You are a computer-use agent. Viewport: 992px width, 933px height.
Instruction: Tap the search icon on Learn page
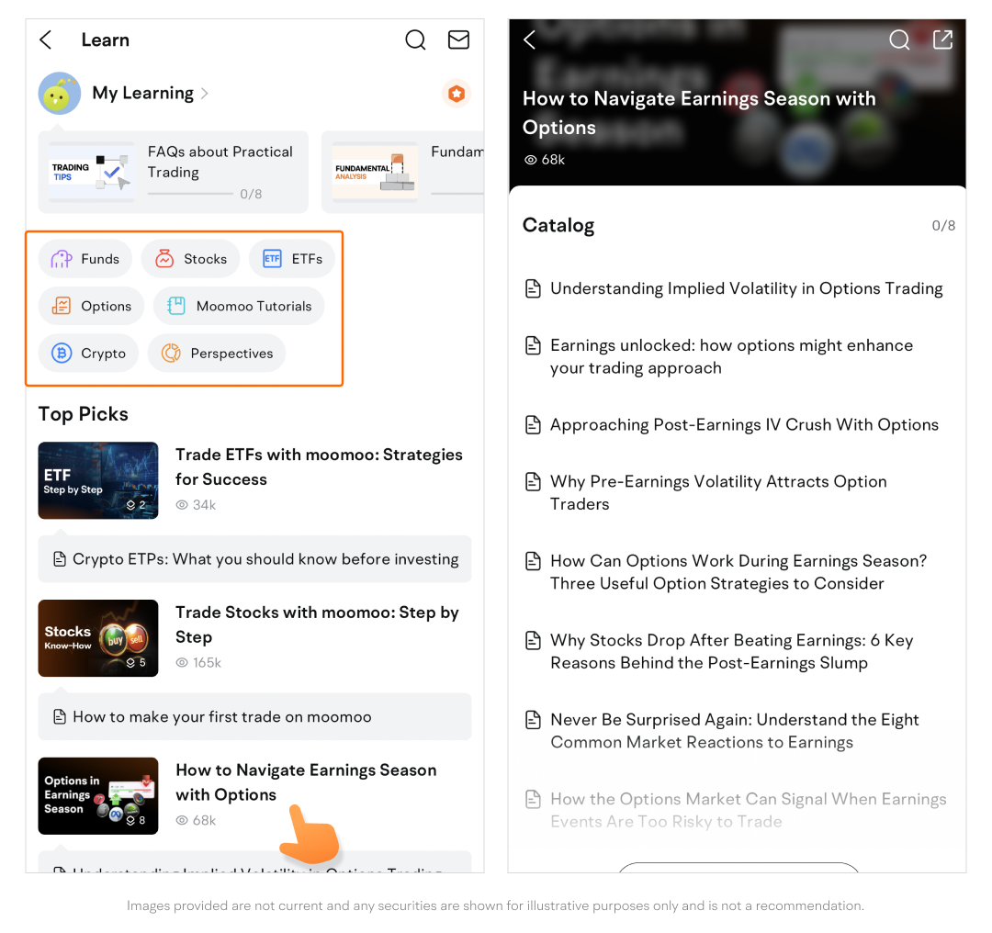[x=415, y=39]
